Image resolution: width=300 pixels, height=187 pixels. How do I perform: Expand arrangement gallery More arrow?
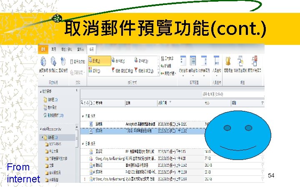pos(158,73)
